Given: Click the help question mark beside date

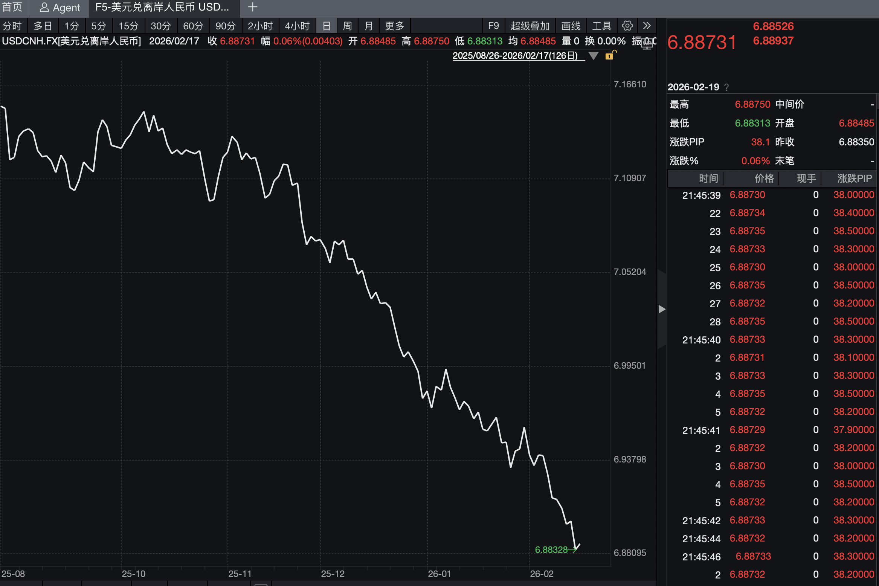Looking at the screenshot, I should click(726, 87).
